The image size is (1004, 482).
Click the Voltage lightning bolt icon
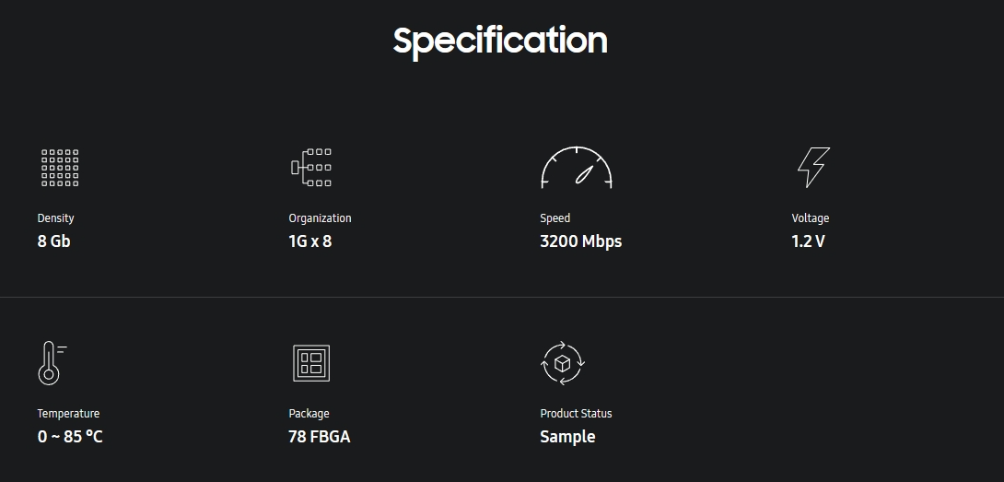(x=814, y=168)
